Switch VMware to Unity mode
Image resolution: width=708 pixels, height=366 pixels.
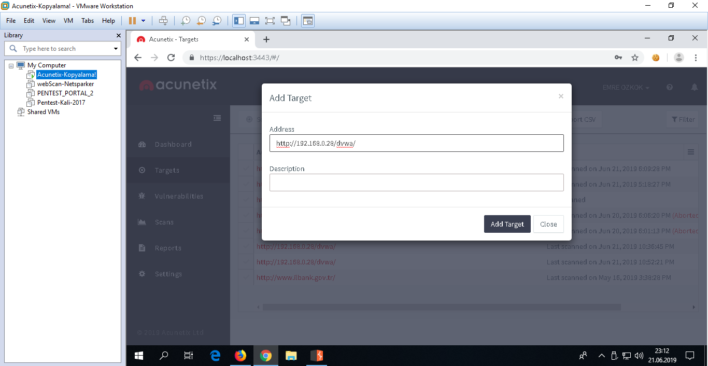point(286,21)
